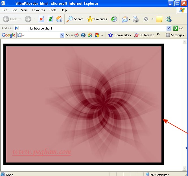Image resolution: width=188 pixels, height=176 pixels.
Task: Click the Bookmarks blue star icon
Action: point(110,35)
